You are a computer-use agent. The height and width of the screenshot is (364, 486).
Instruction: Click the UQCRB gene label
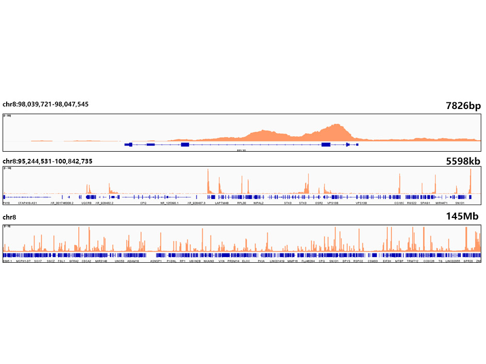[x=86, y=203]
